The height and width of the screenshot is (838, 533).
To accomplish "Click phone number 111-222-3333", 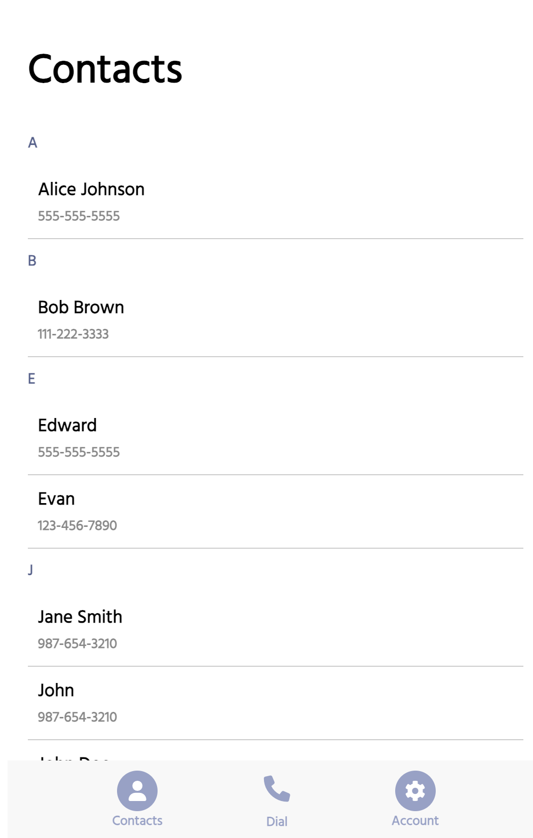I will [x=73, y=334].
